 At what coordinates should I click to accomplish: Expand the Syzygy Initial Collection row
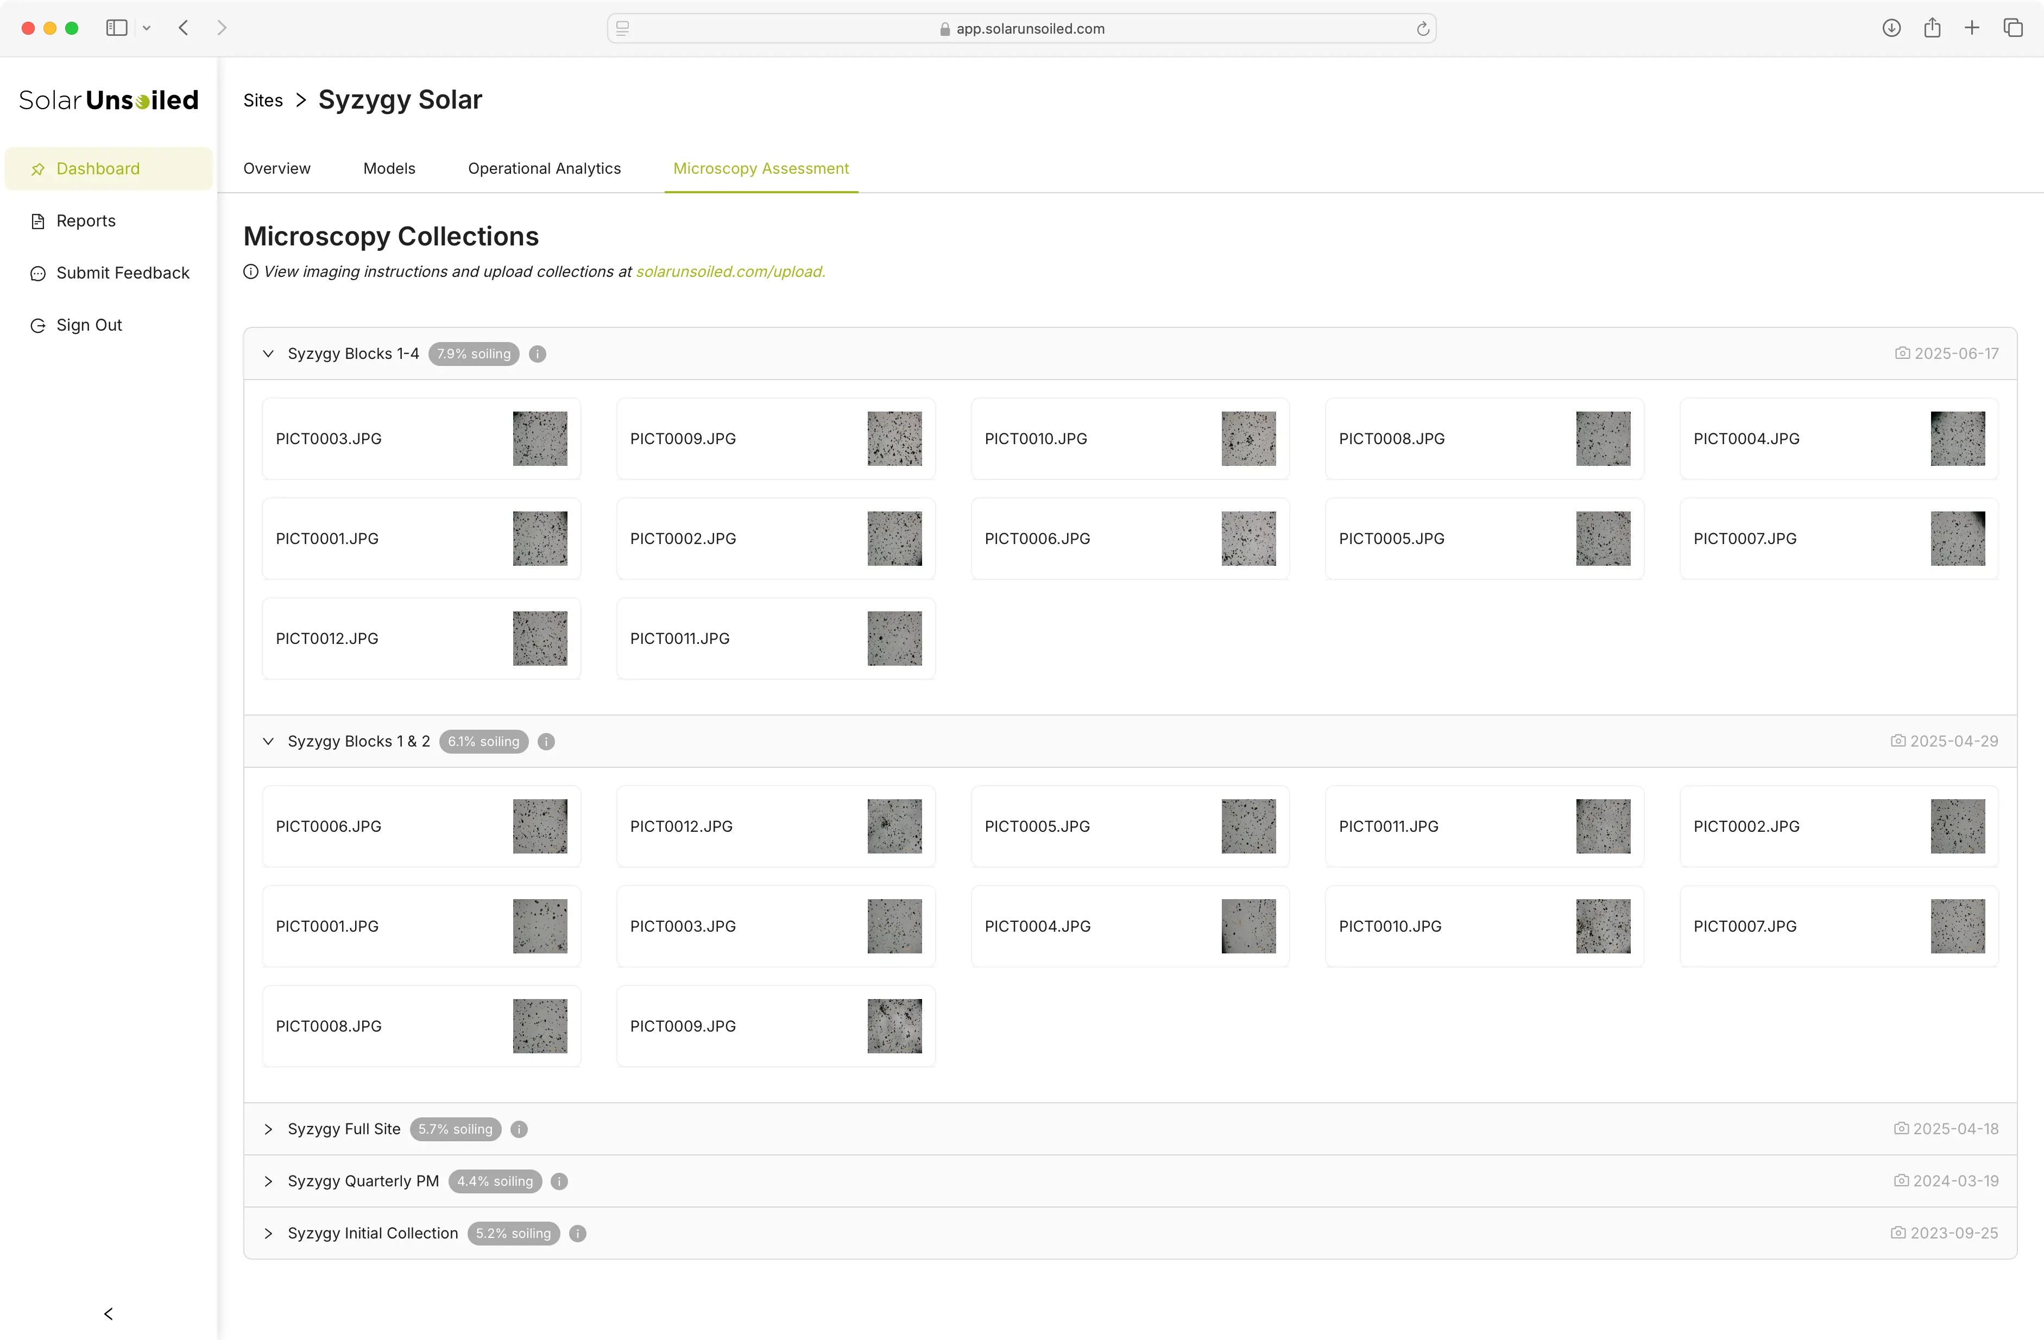pyautogui.click(x=268, y=1234)
